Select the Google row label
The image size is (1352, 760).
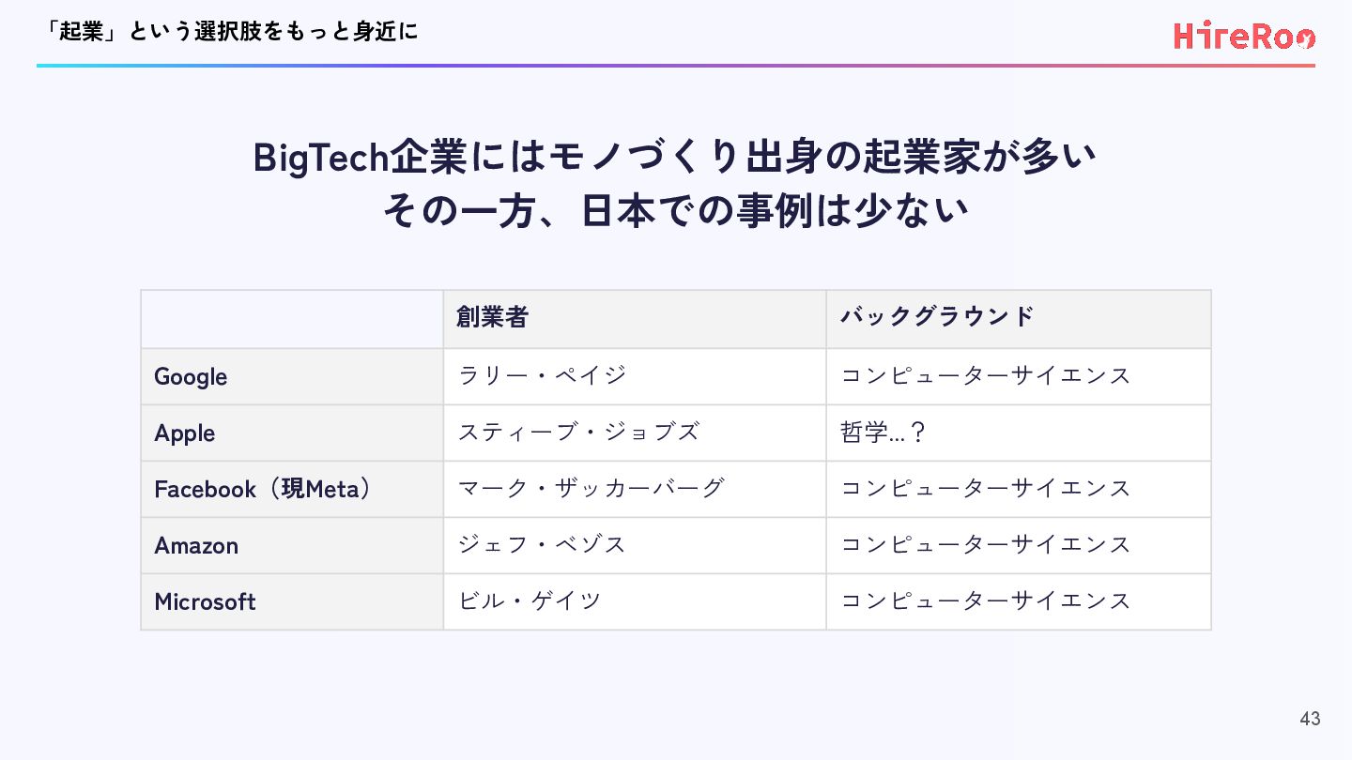click(292, 376)
